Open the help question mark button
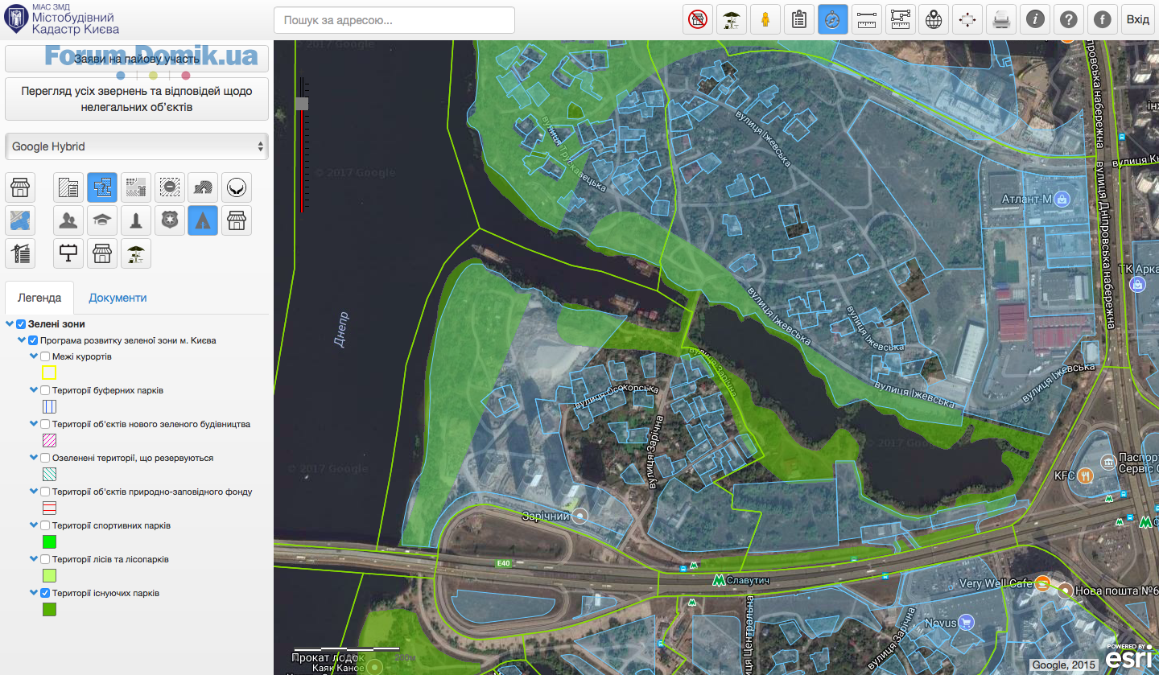 coord(1069,20)
